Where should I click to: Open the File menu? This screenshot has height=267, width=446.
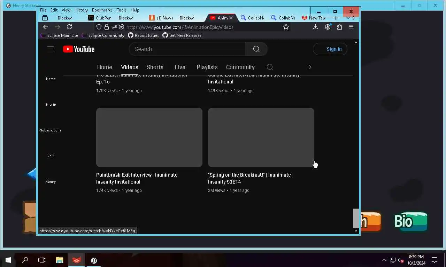(43, 10)
